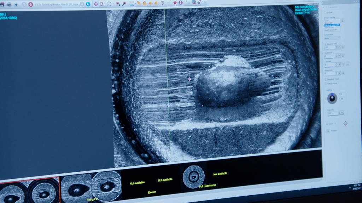Click the crosshair target toolbar icon
This screenshot has width=362, height=203.
(162, 3)
